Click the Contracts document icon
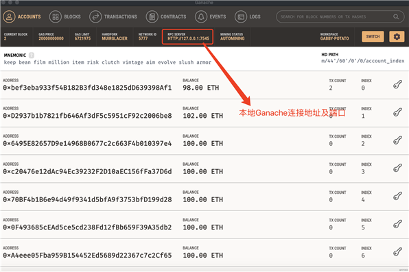 [152, 16]
